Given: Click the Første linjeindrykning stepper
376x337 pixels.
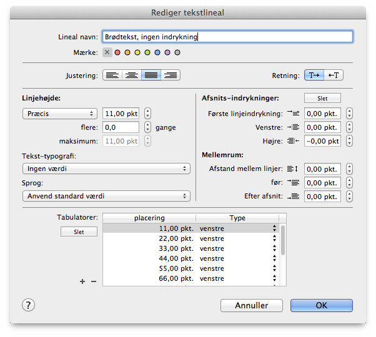Looking at the screenshot, I should [x=349, y=114].
